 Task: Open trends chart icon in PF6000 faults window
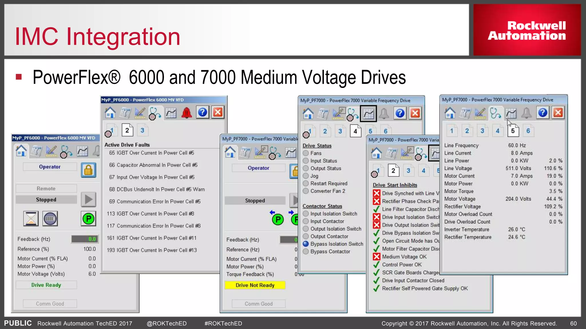(171, 113)
